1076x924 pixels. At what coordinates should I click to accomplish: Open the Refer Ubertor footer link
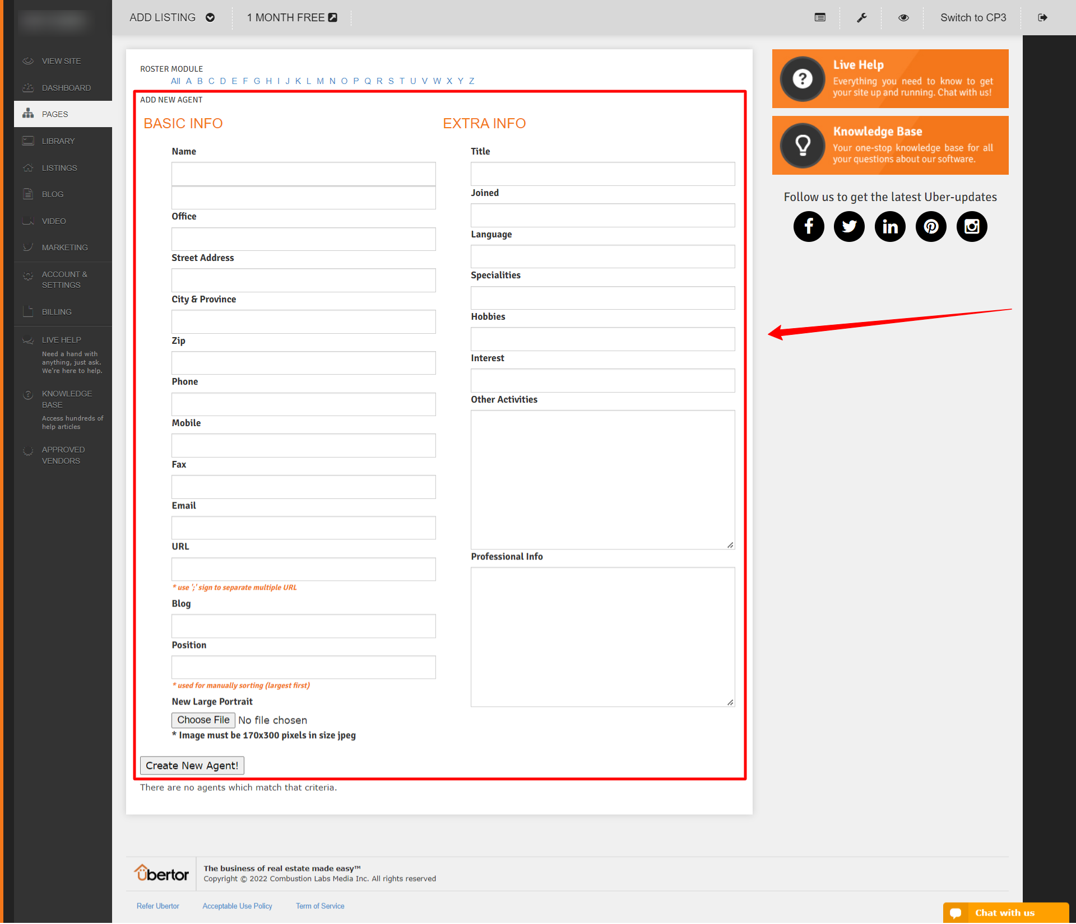158,906
